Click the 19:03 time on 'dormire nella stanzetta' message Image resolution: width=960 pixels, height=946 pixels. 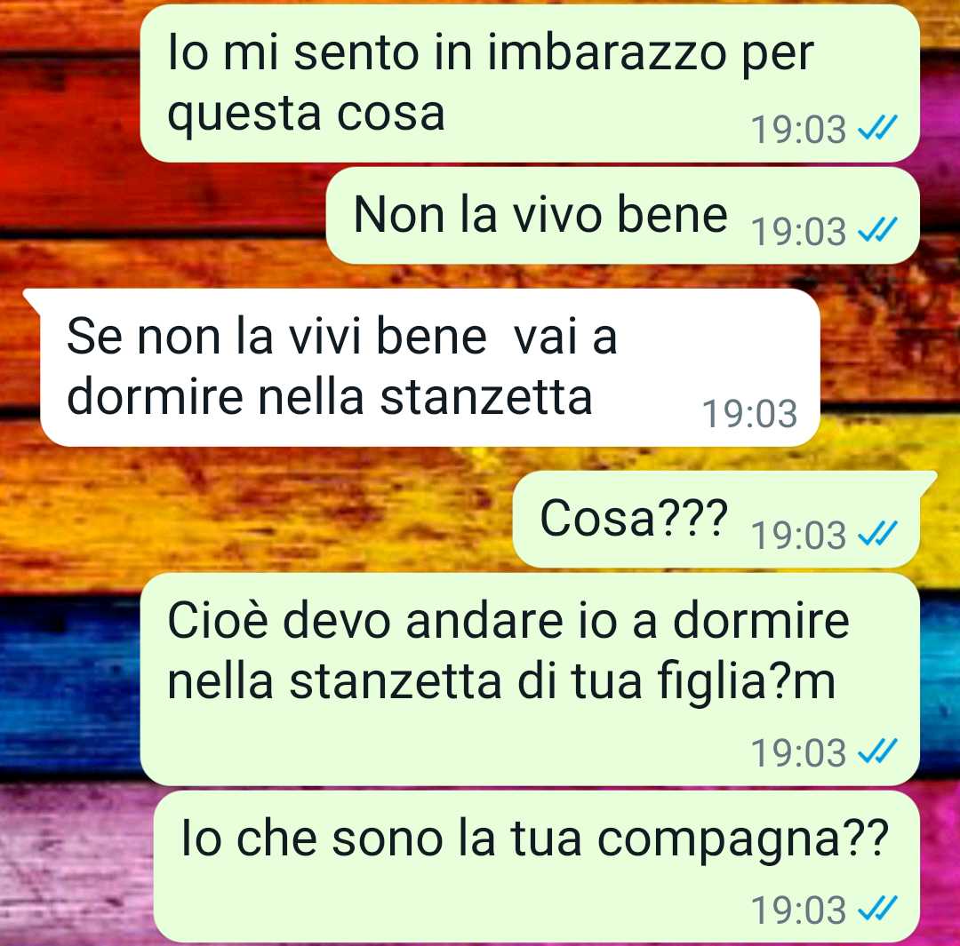(x=750, y=414)
